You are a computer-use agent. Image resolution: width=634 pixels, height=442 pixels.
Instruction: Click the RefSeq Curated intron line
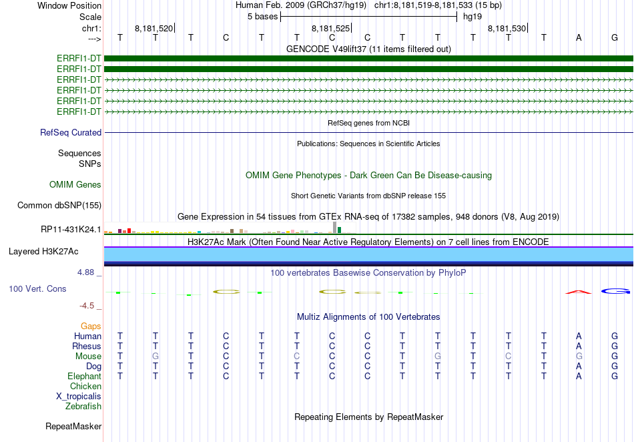tap(368, 132)
